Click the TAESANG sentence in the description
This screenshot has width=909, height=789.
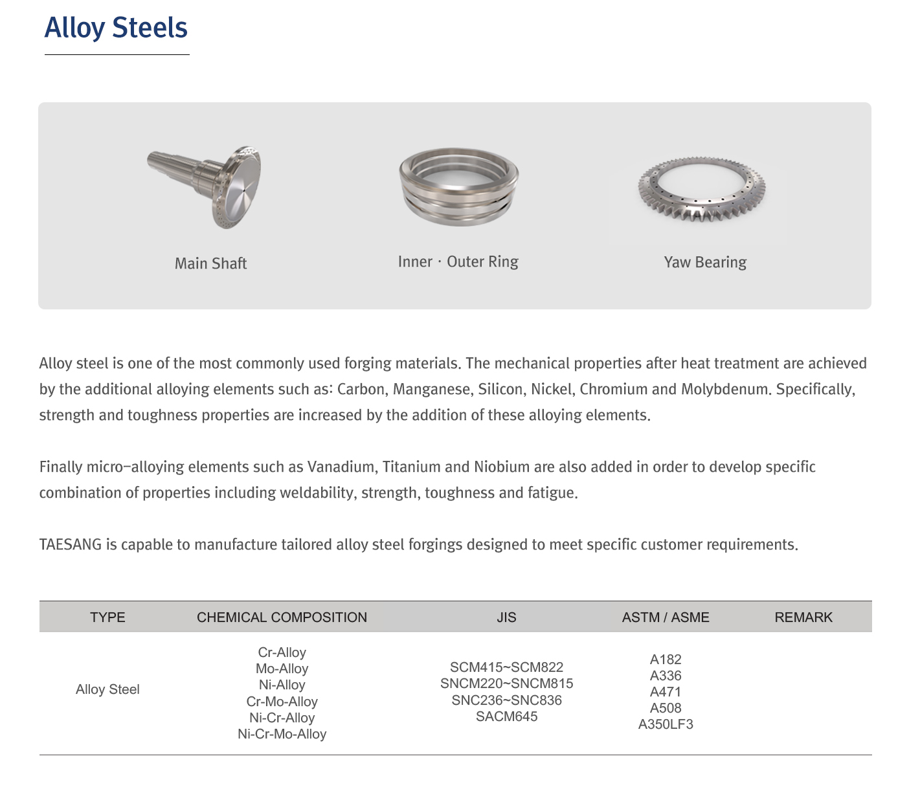[x=418, y=544]
